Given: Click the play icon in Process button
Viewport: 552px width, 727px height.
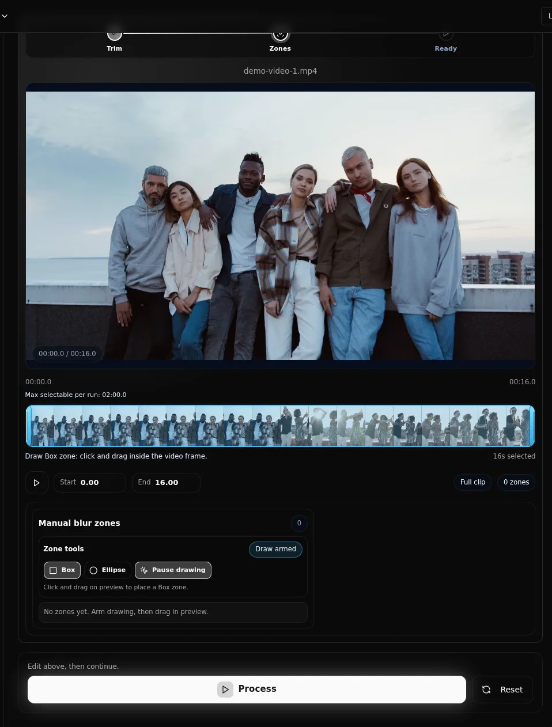Looking at the screenshot, I should (x=225, y=689).
